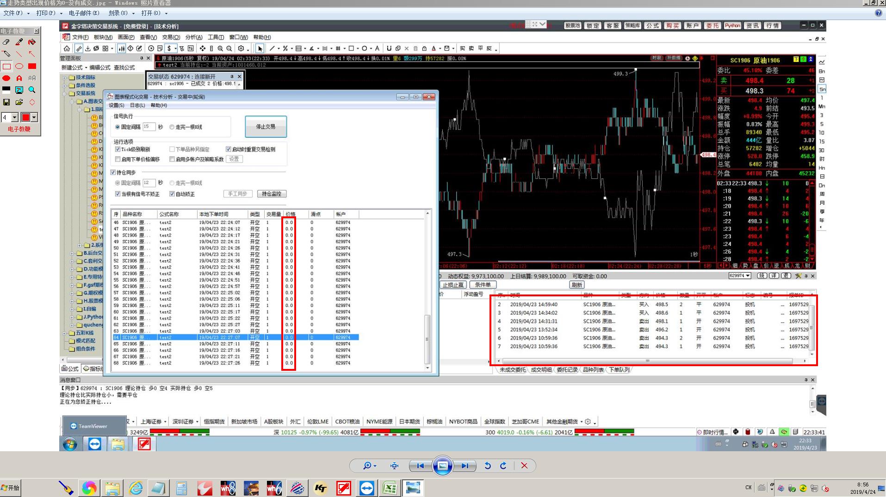Start the photo viewer slideshow
The height and width of the screenshot is (497, 886).
[x=442, y=466]
